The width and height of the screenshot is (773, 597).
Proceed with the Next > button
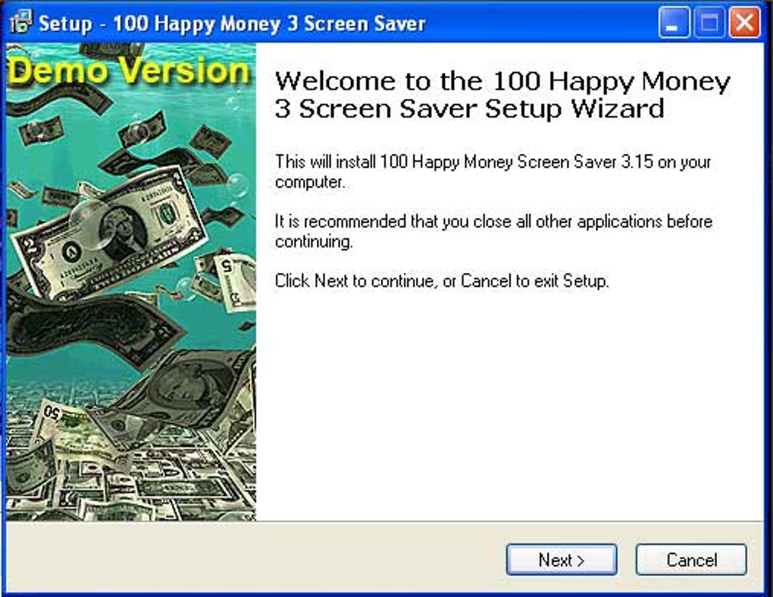pos(562,560)
